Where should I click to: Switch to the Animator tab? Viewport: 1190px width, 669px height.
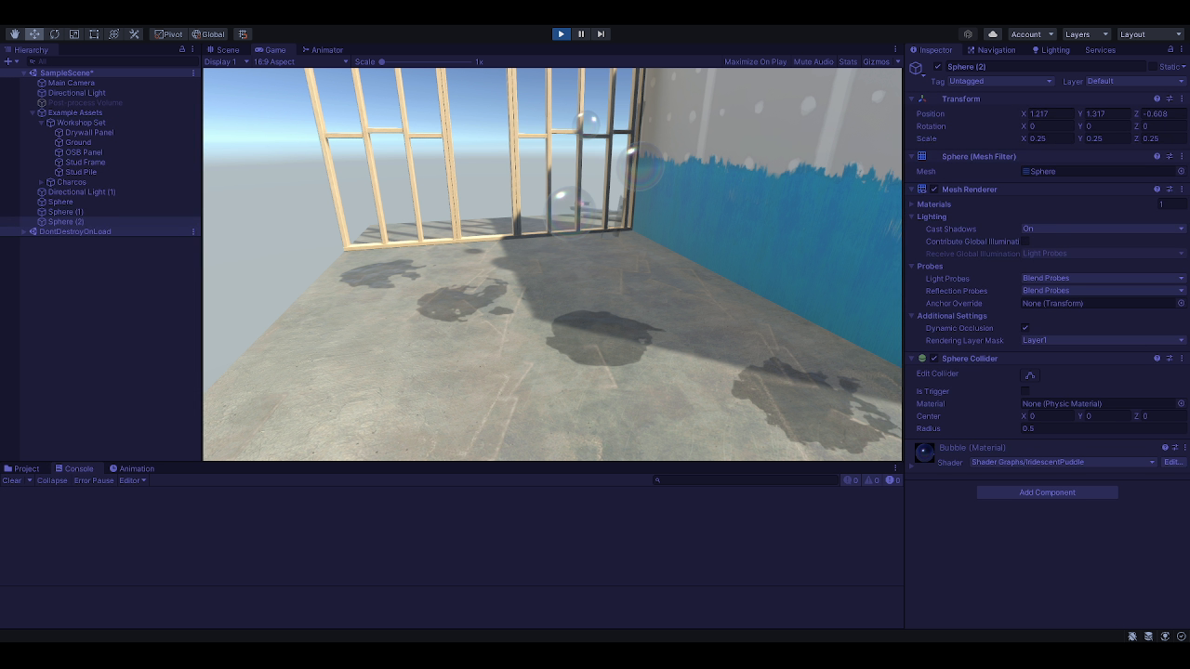322,50
